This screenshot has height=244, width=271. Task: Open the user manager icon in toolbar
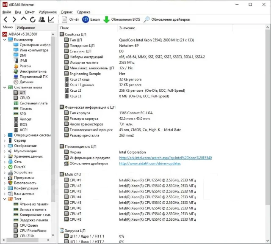click(x=42, y=19)
